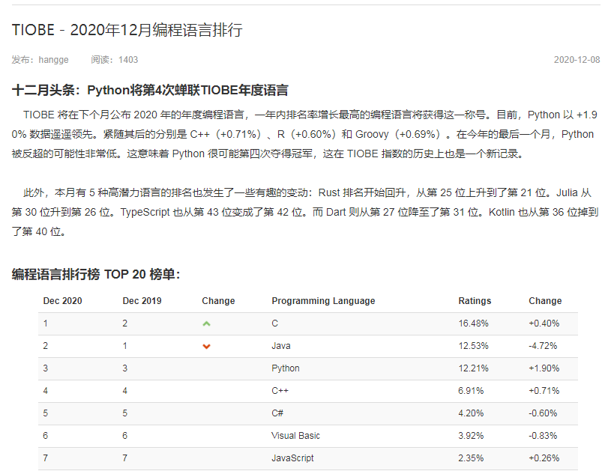Click the Dec 2019 column header
This screenshot has height=474, width=608.
142,301
